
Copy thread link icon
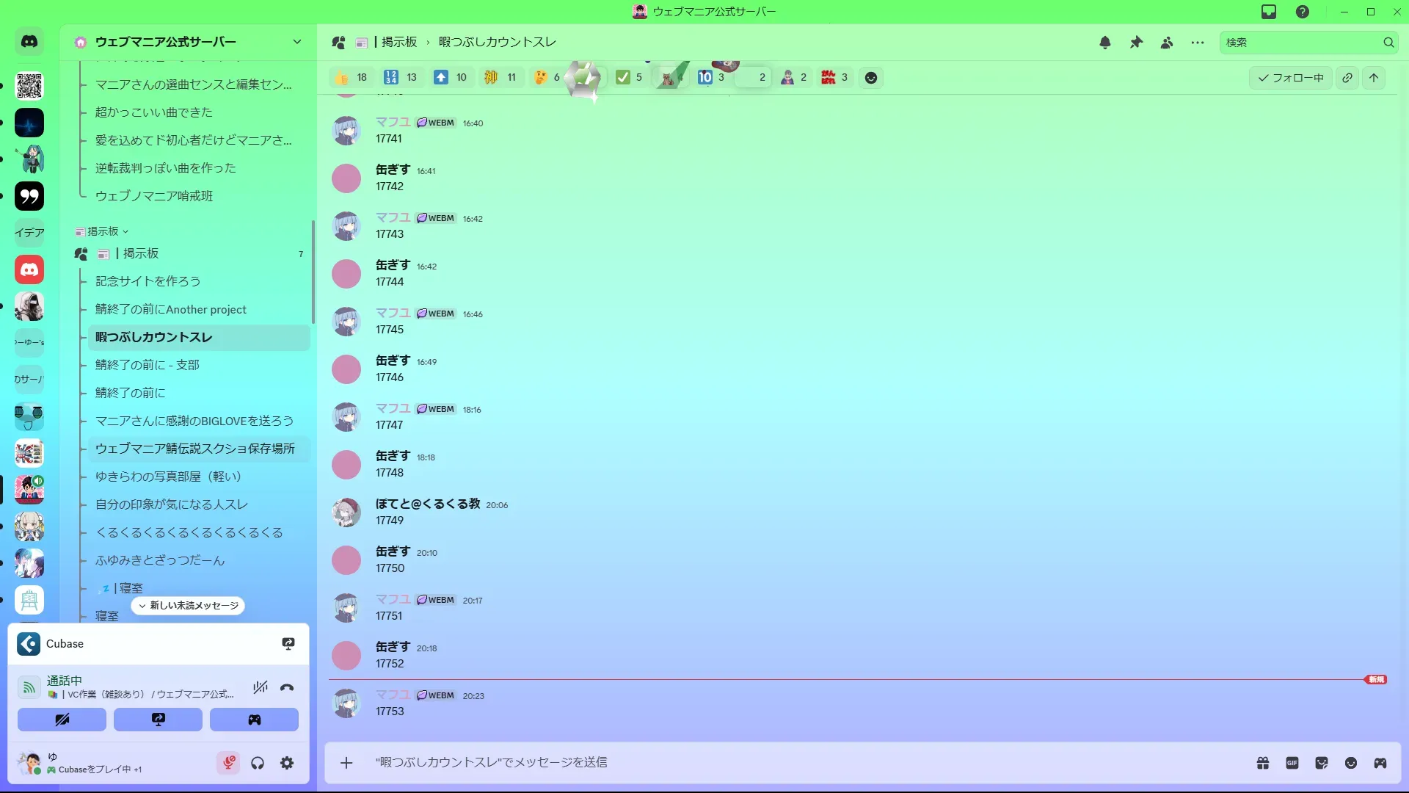click(1347, 78)
